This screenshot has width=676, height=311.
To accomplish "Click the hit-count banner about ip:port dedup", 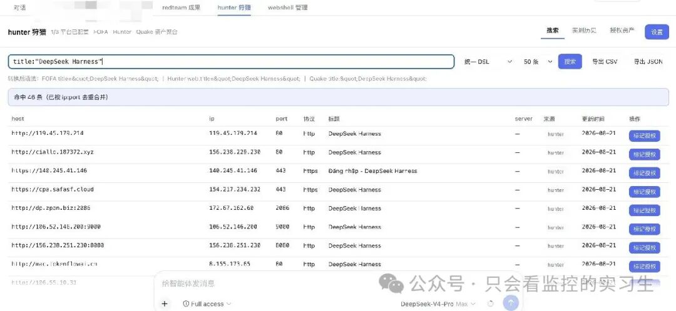I will click(339, 97).
